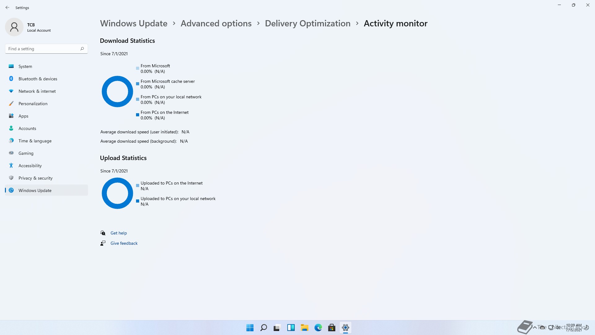Select Accessibility in the sidebar
The height and width of the screenshot is (335, 595).
coord(46,166)
